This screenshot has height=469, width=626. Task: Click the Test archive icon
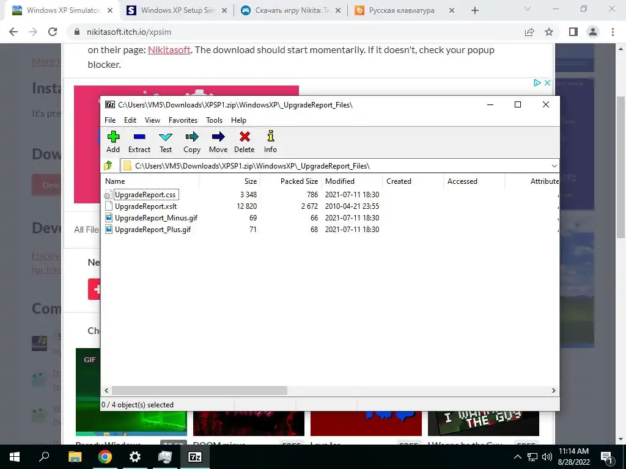click(165, 137)
